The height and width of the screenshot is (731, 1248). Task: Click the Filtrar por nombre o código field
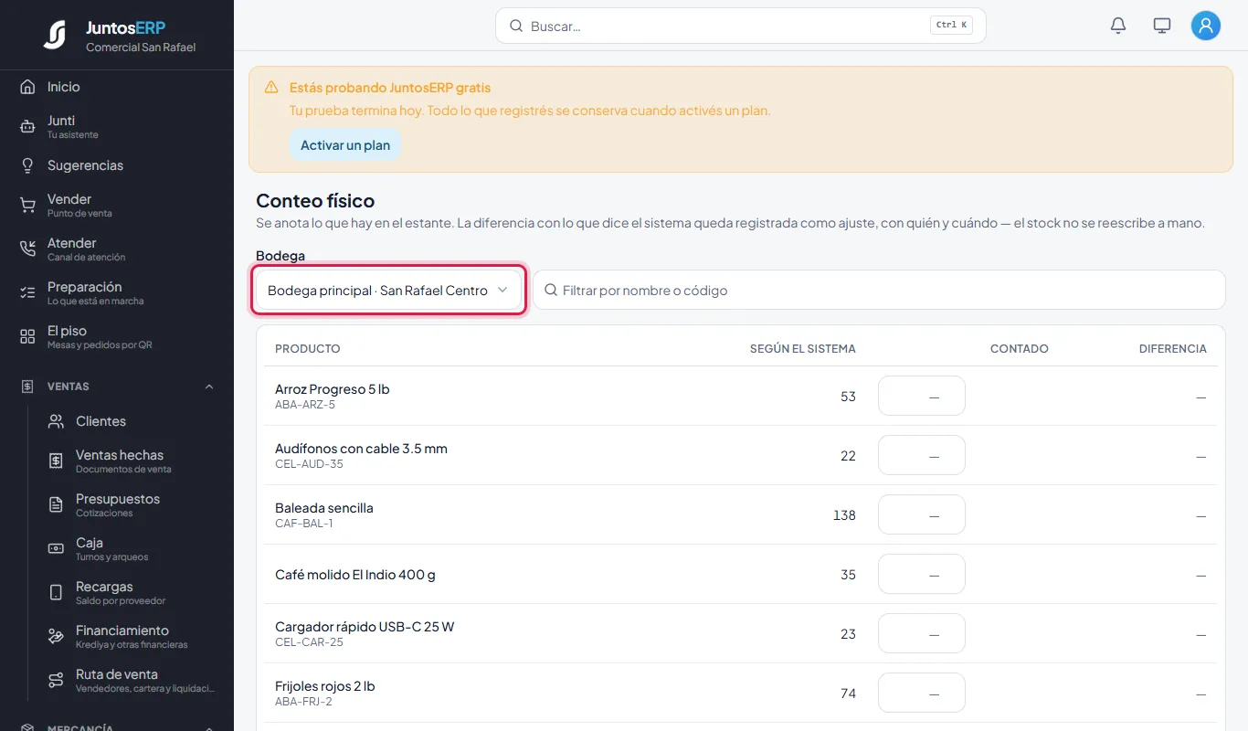tap(879, 291)
